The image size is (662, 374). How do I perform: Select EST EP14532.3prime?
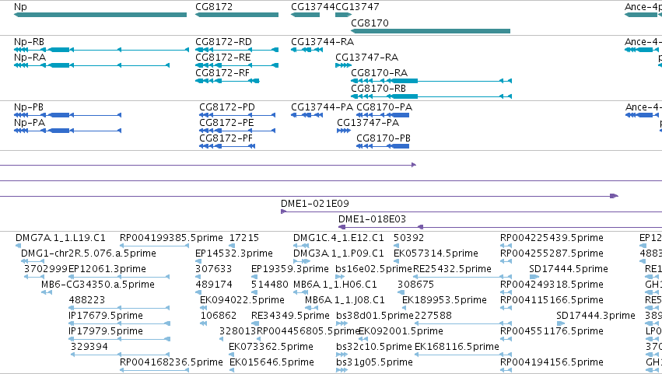pos(234,253)
